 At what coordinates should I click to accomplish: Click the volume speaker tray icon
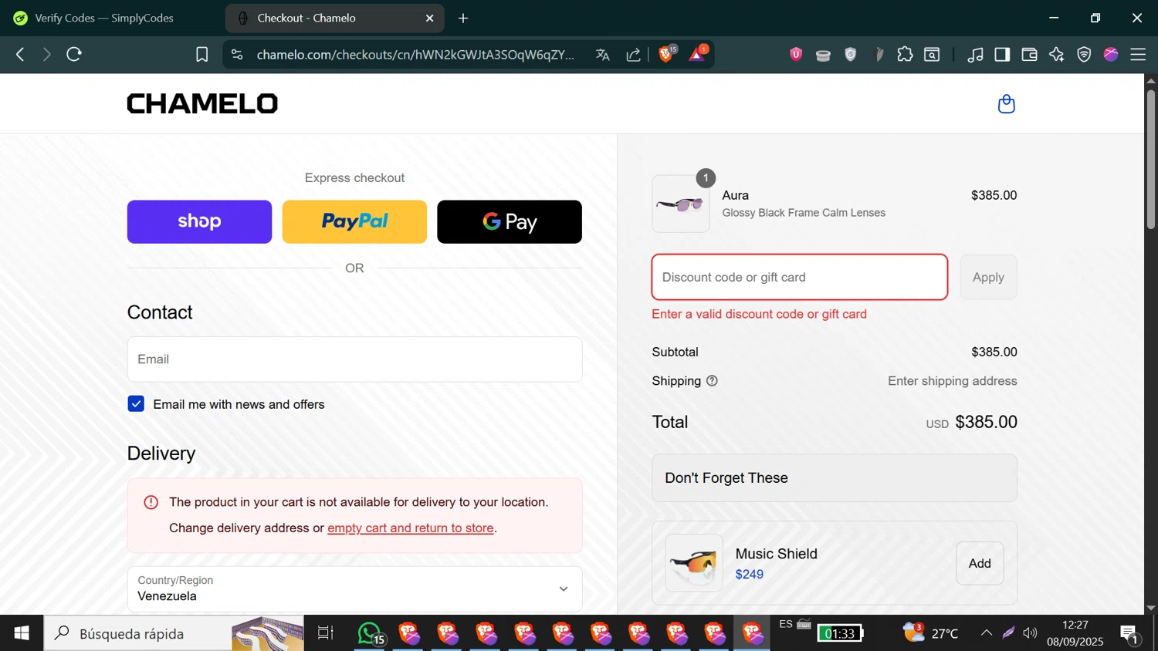click(x=1031, y=633)
